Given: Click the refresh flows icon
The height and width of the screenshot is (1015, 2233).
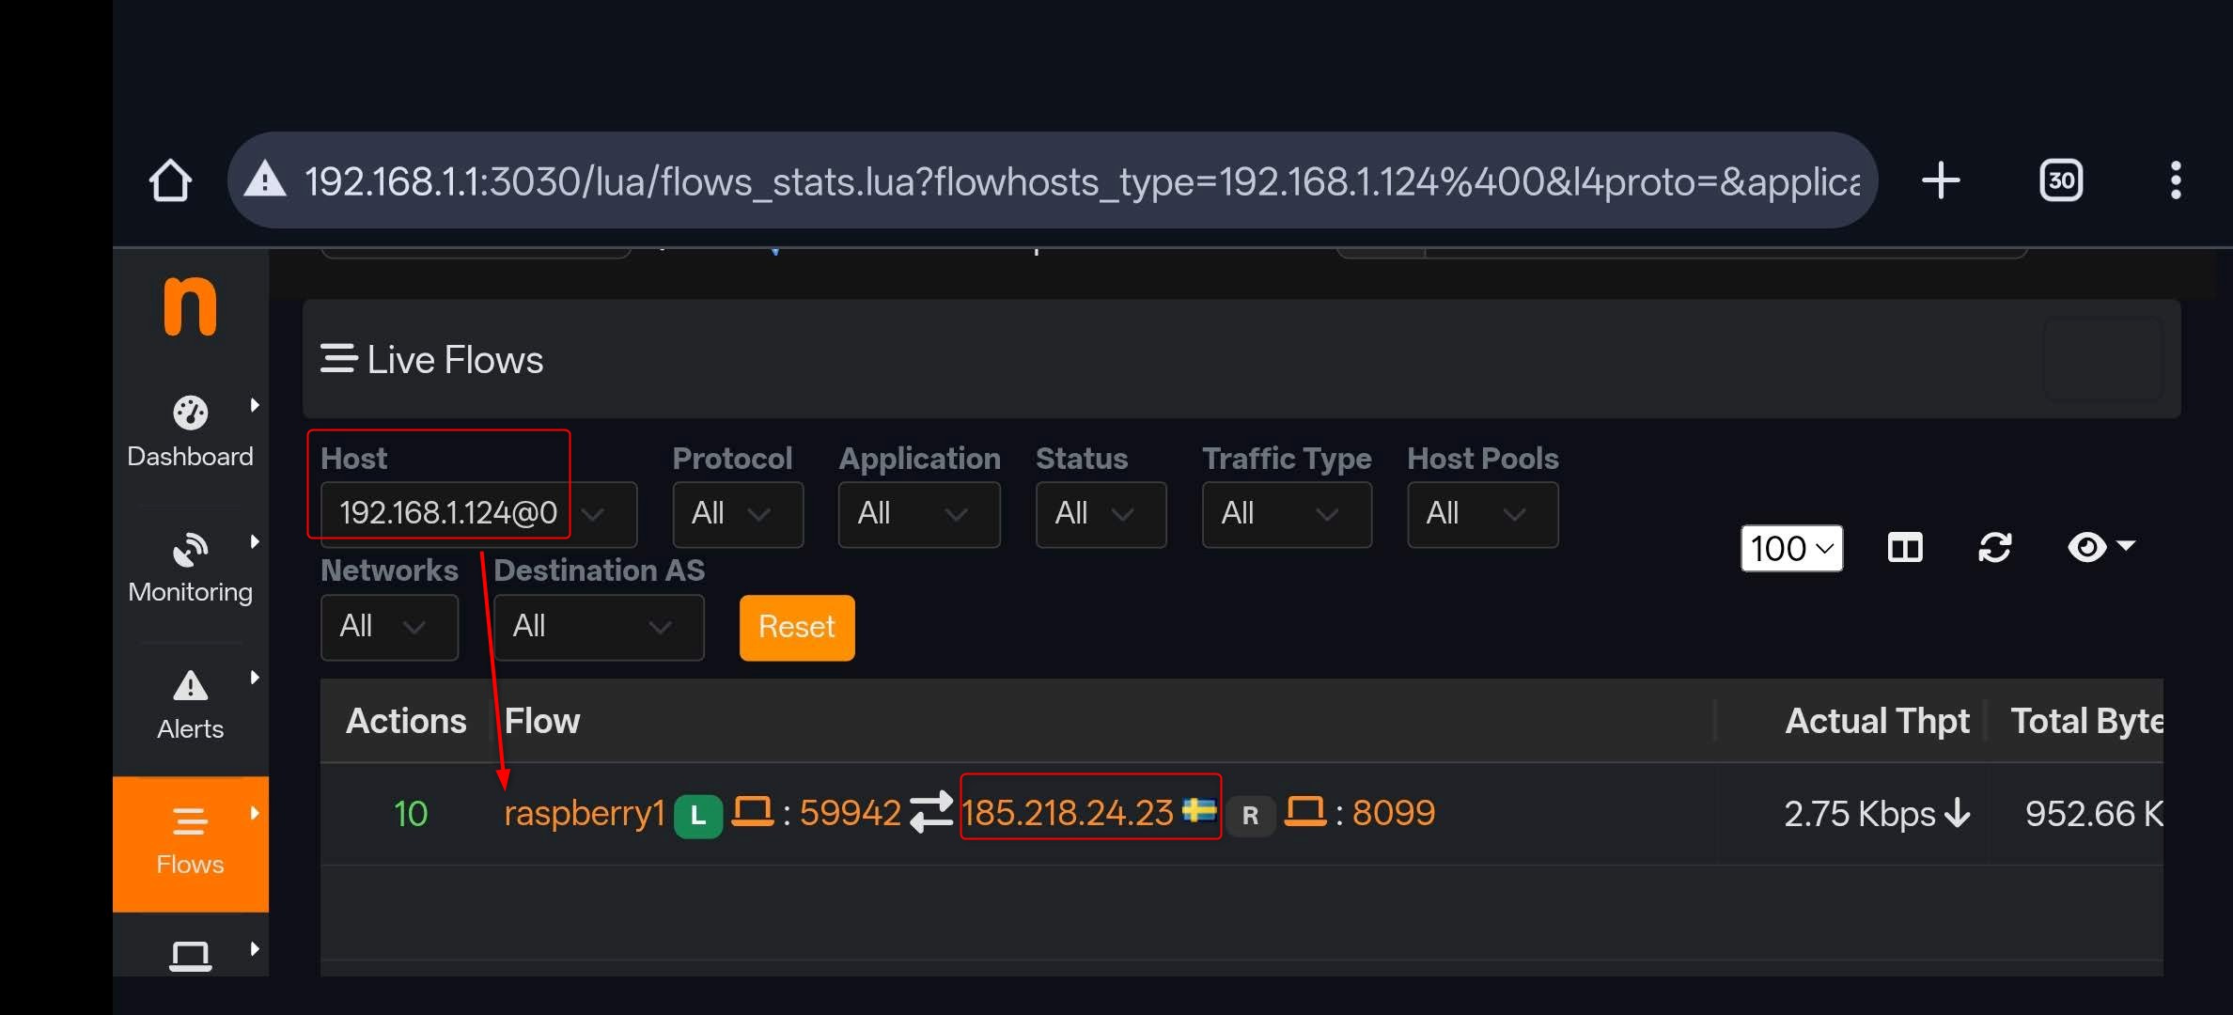Looking at the screenshot, I should [1994, 548].
